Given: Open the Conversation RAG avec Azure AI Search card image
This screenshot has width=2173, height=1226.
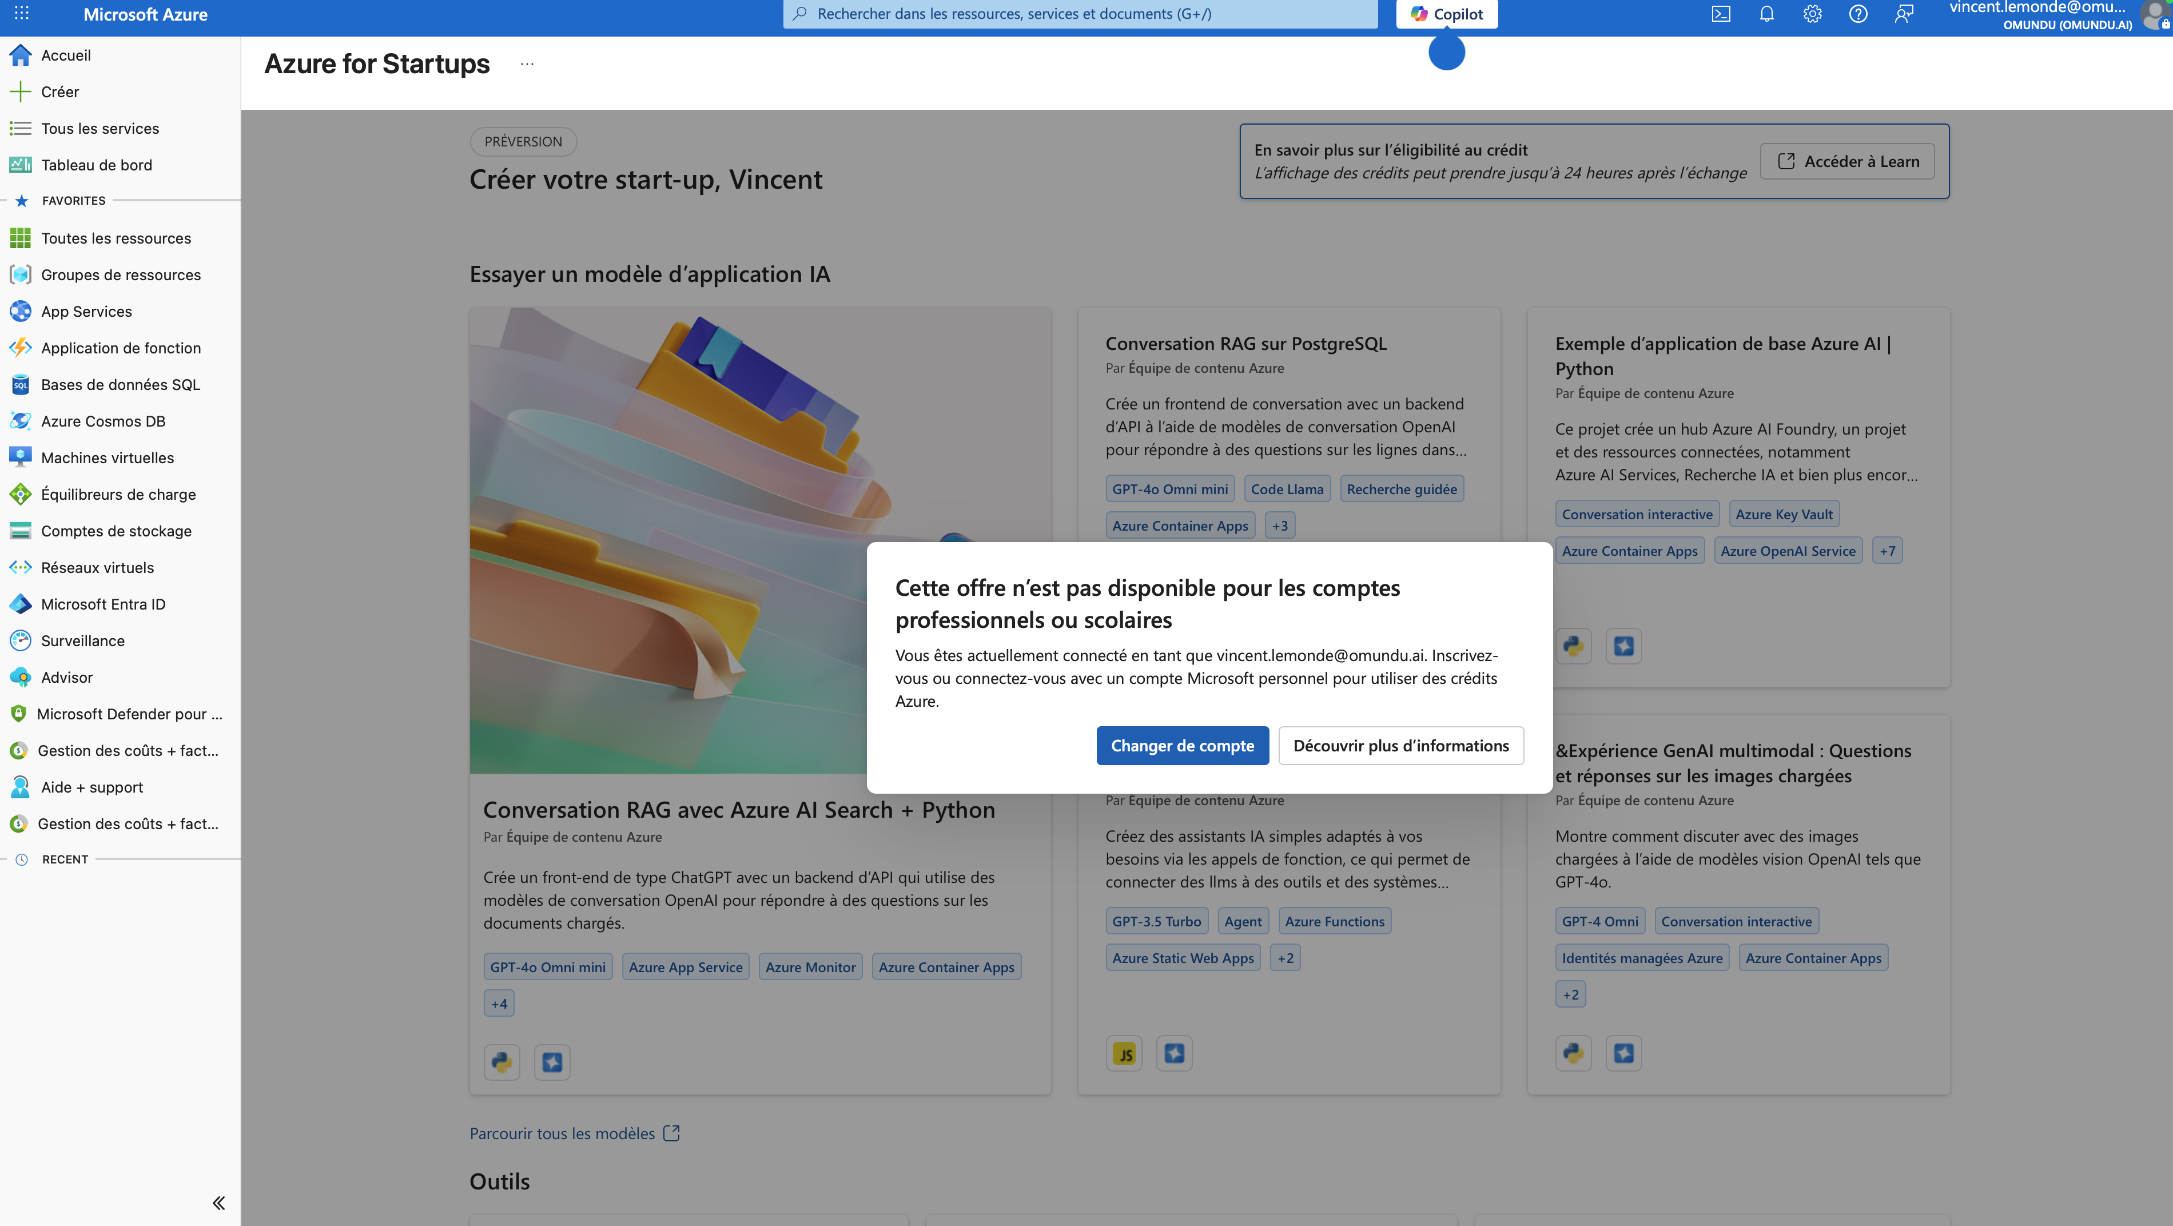Looking at the screenshot, I should (x=760, y=540).
